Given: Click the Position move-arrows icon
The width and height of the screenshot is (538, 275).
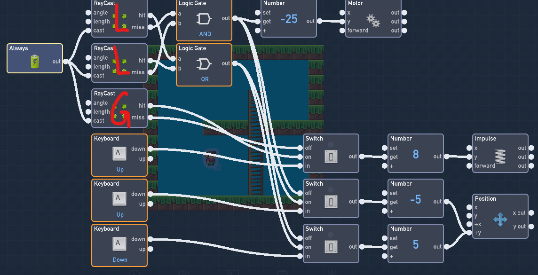Looking at the screenshot, I should tap(500, 220).
